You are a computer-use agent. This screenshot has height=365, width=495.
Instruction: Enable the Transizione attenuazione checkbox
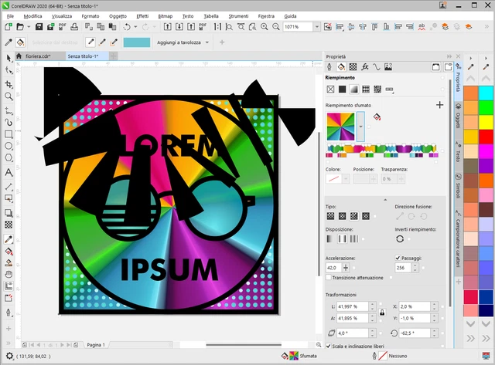(329, 277)
